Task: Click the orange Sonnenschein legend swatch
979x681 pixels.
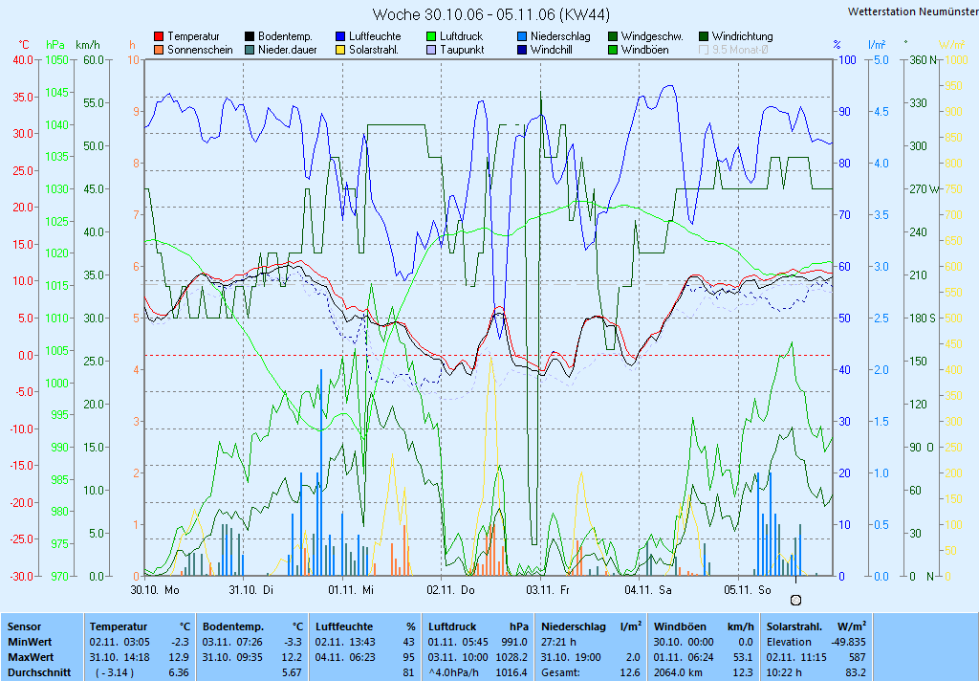Action: point(160,50)
